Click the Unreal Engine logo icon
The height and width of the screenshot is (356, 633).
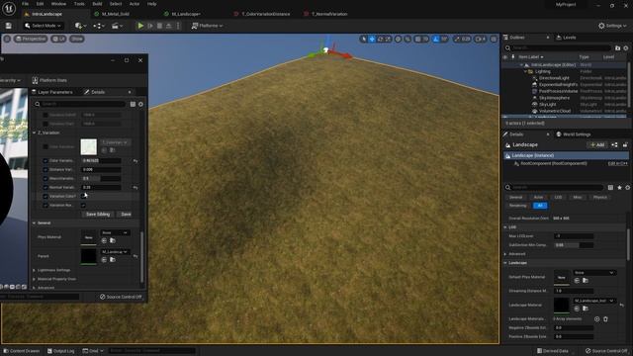click(9, 8)
